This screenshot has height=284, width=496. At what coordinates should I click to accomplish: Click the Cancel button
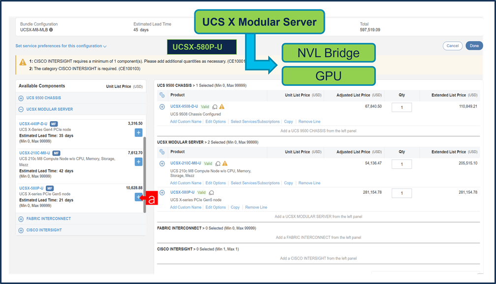click(453, 46)
